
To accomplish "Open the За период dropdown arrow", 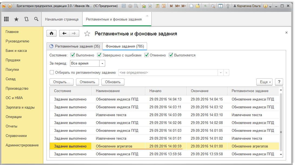I will tap(102, 63).
